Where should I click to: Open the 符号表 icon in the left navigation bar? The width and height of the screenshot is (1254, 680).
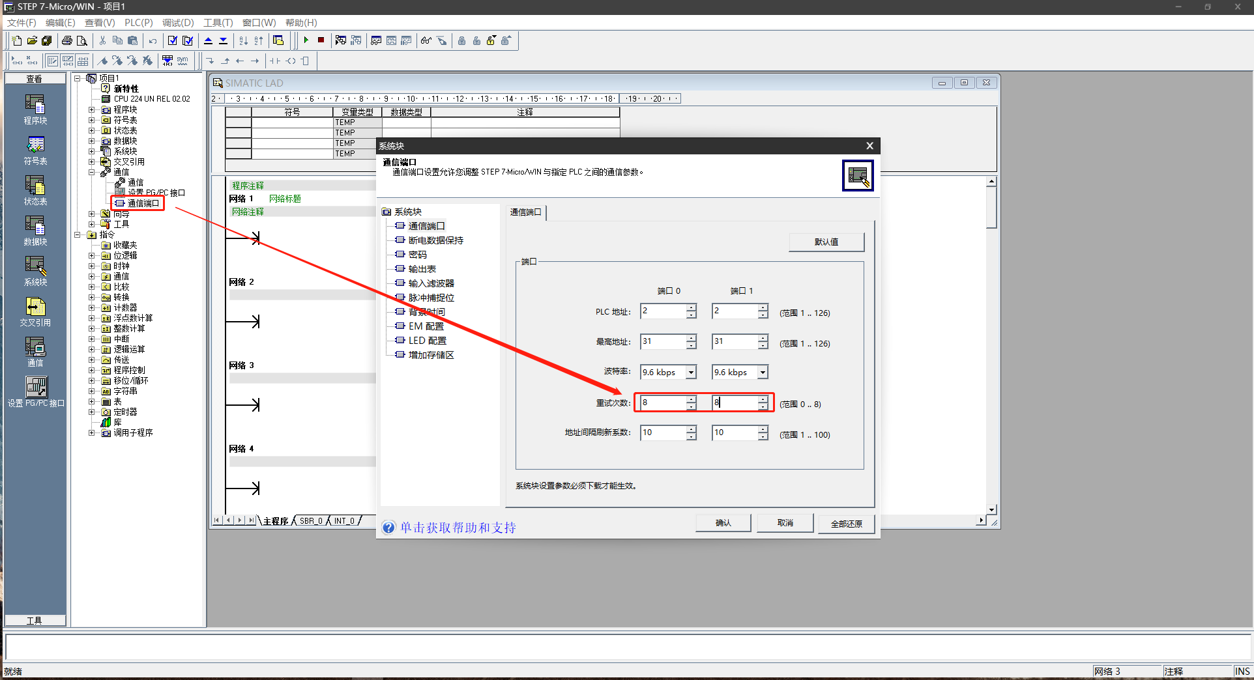[x=35, y=149]
